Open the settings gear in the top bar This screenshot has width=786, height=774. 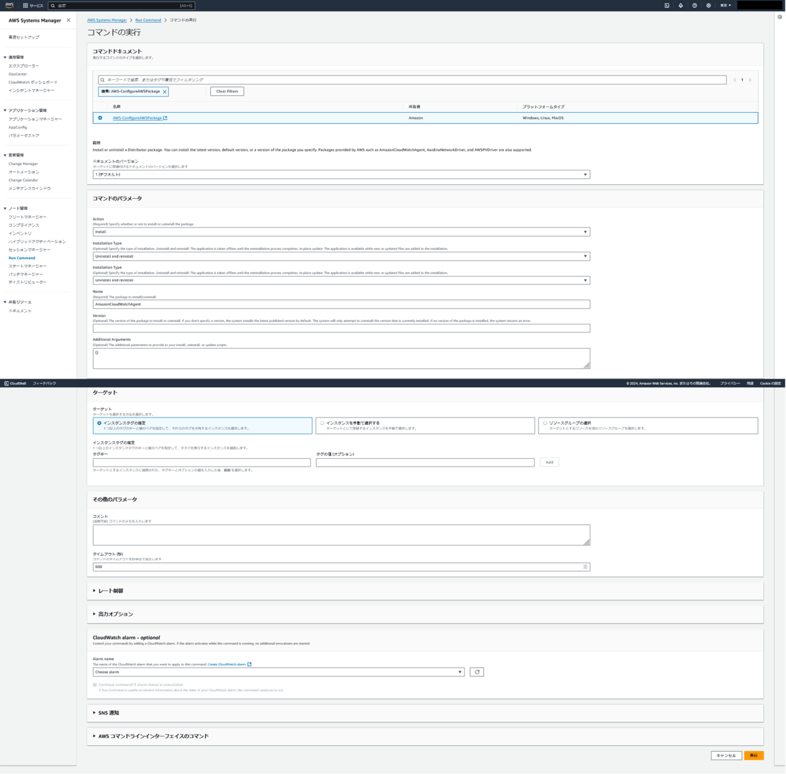pyautogui.click(x=709, y=5)
